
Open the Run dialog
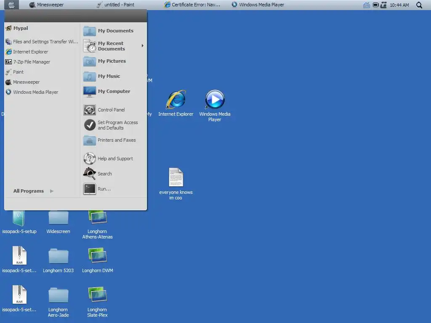coord(114,189)
